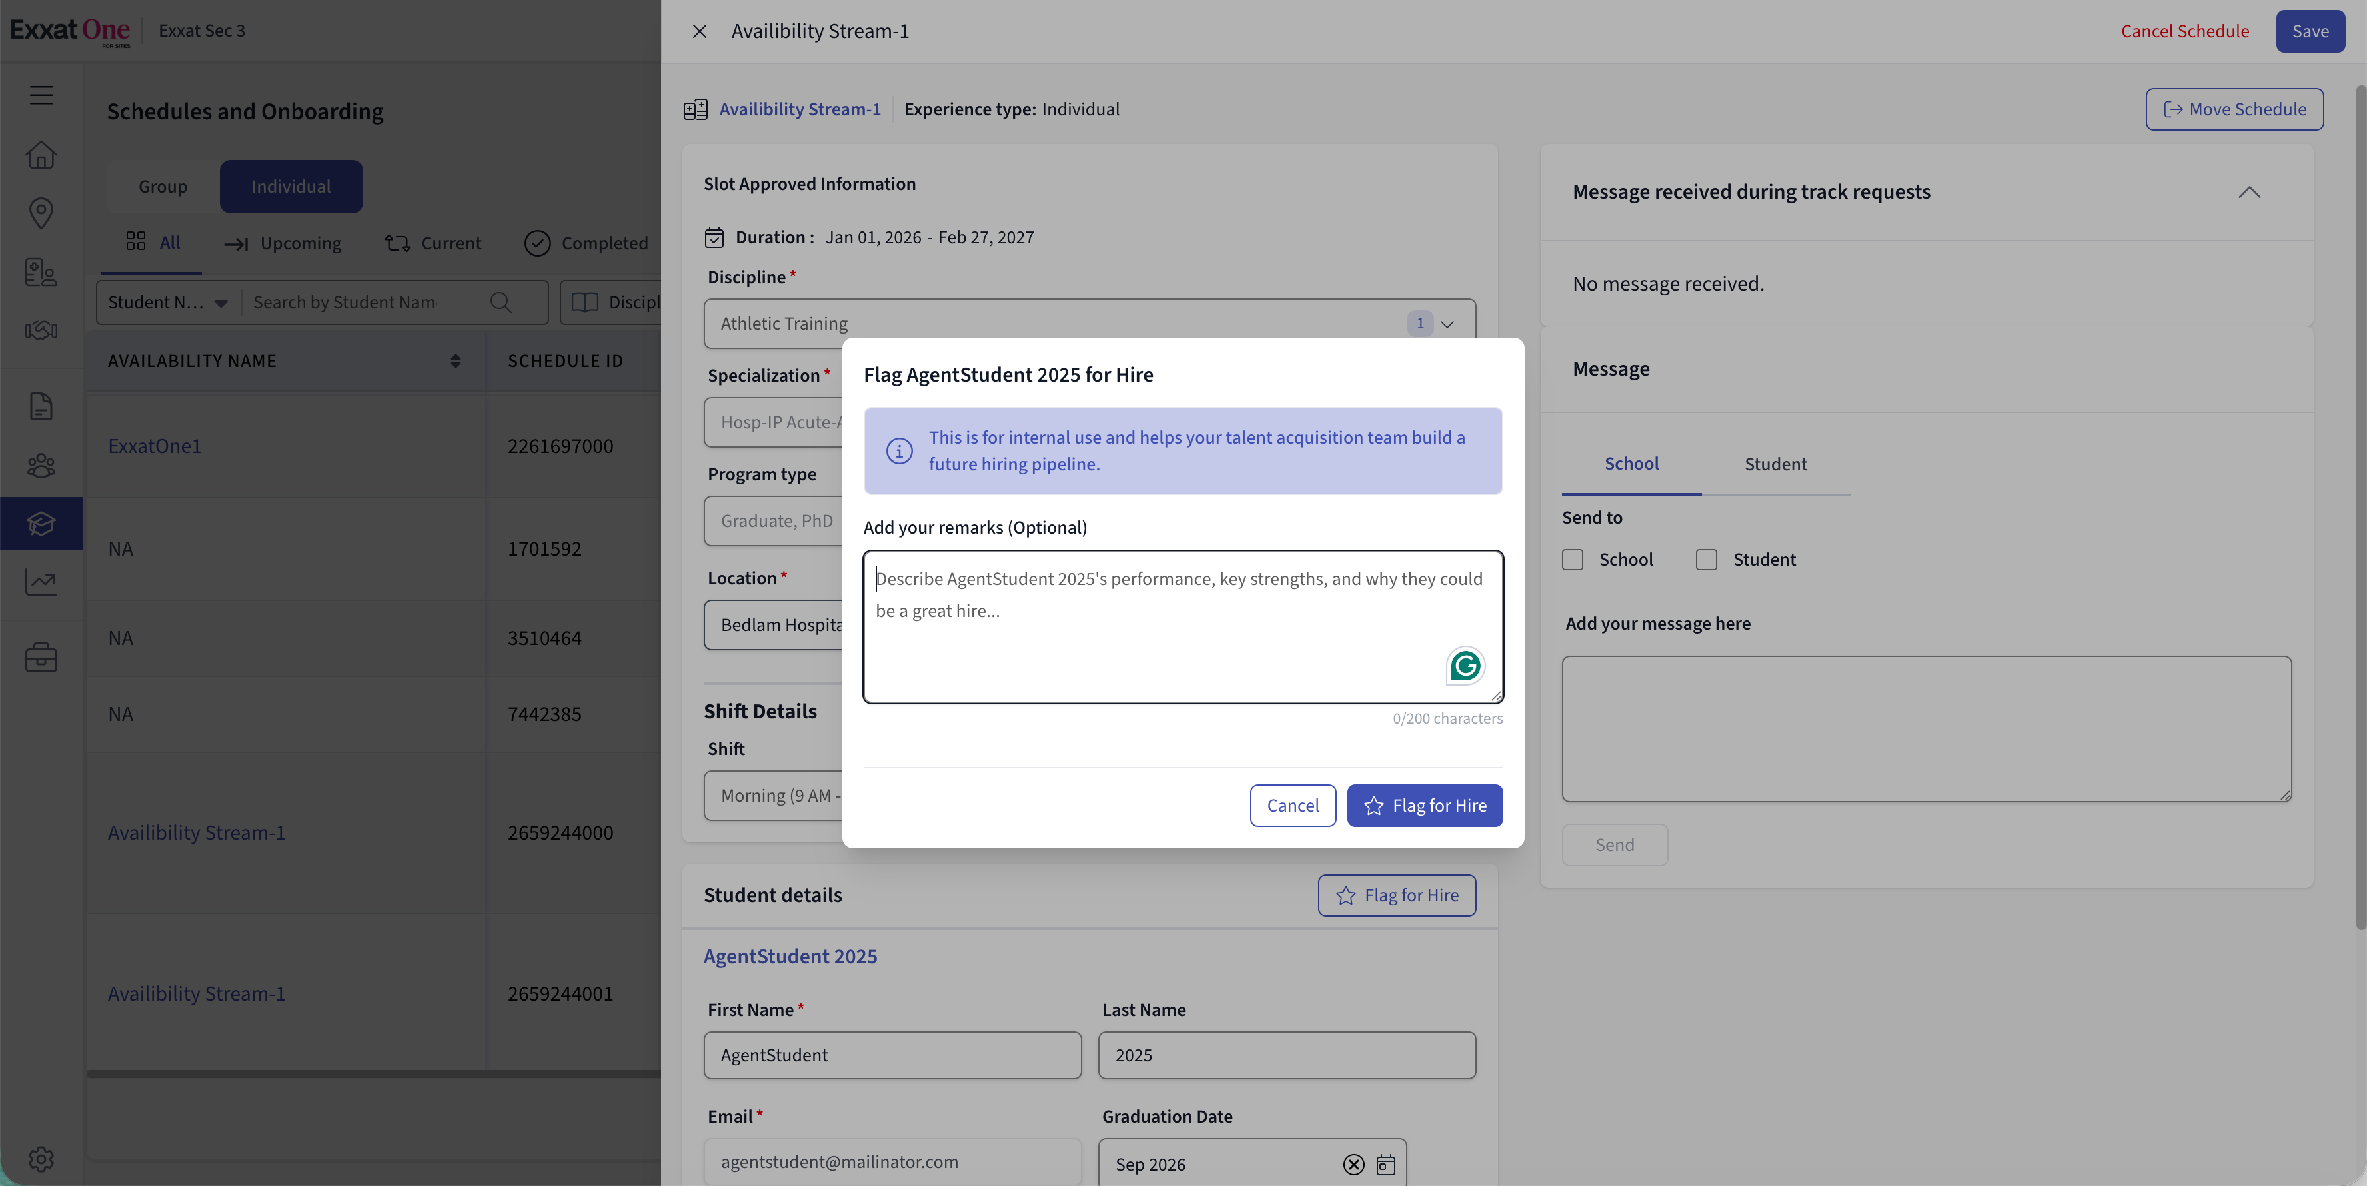
Task: Open settings gear at sidebar bottom
Action: click(41, 1159)
